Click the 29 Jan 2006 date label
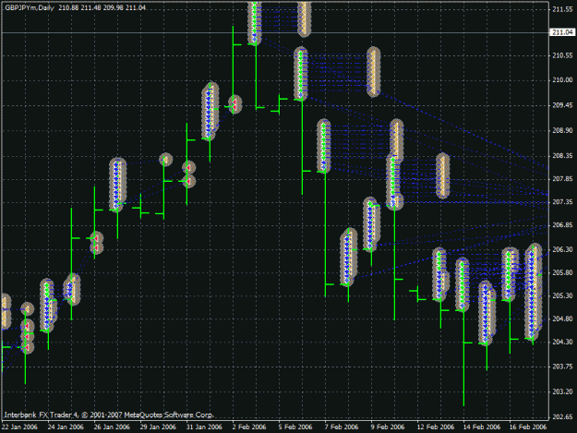This screenshot has height=433, width=577. coord(158,427)
